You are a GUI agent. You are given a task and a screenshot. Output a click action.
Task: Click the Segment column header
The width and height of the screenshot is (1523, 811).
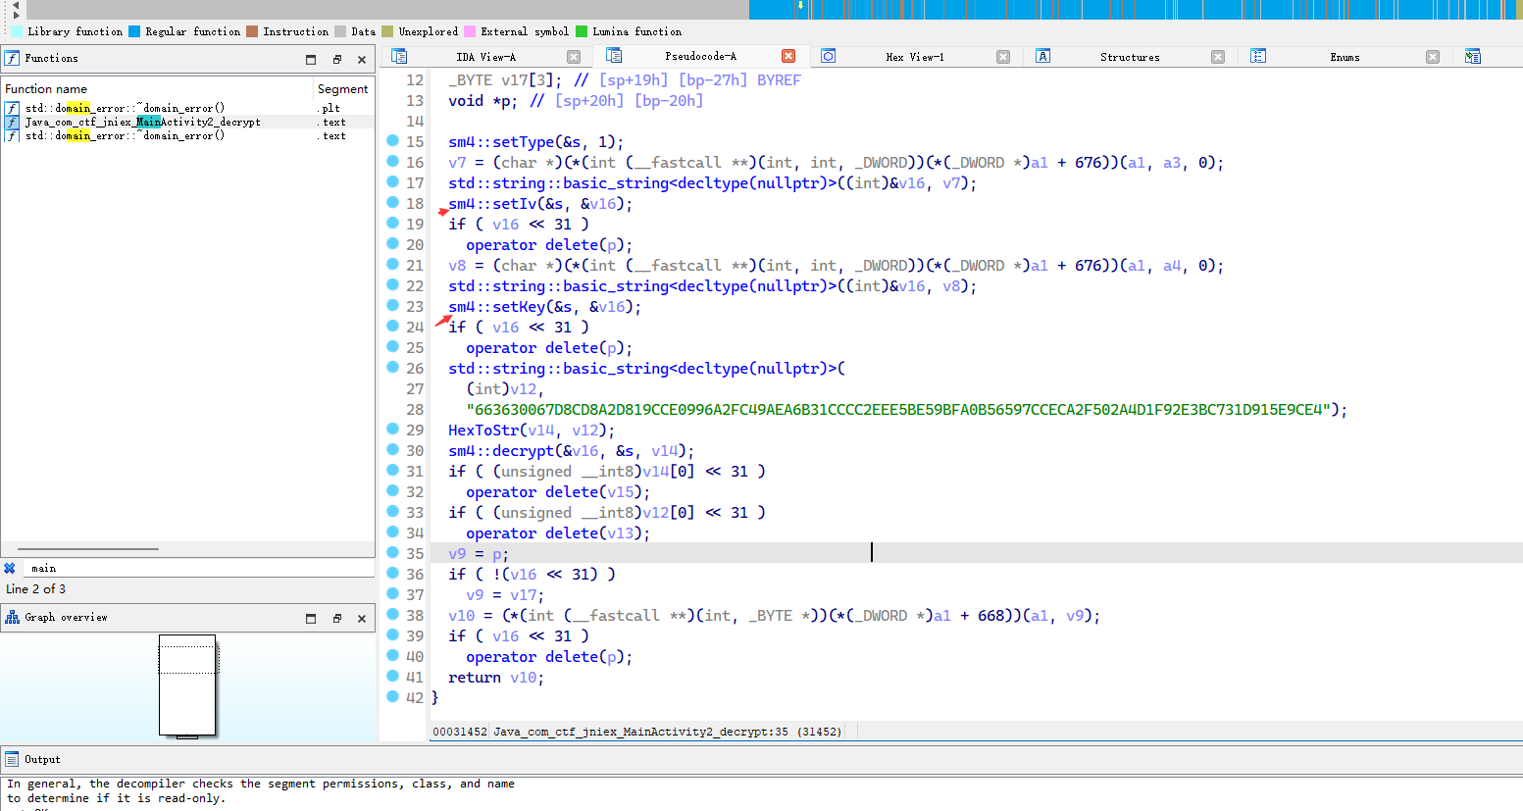click(x=342, y=89)
